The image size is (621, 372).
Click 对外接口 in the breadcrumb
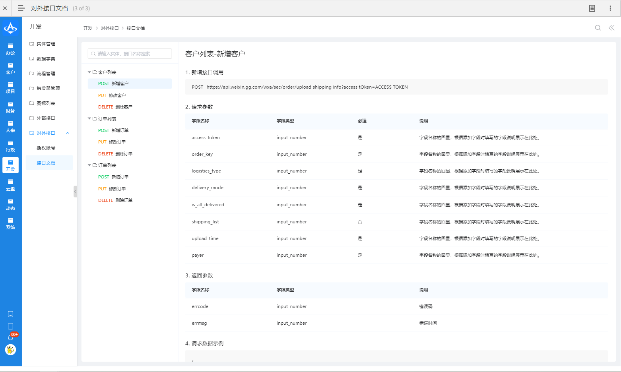pos(110,28)
